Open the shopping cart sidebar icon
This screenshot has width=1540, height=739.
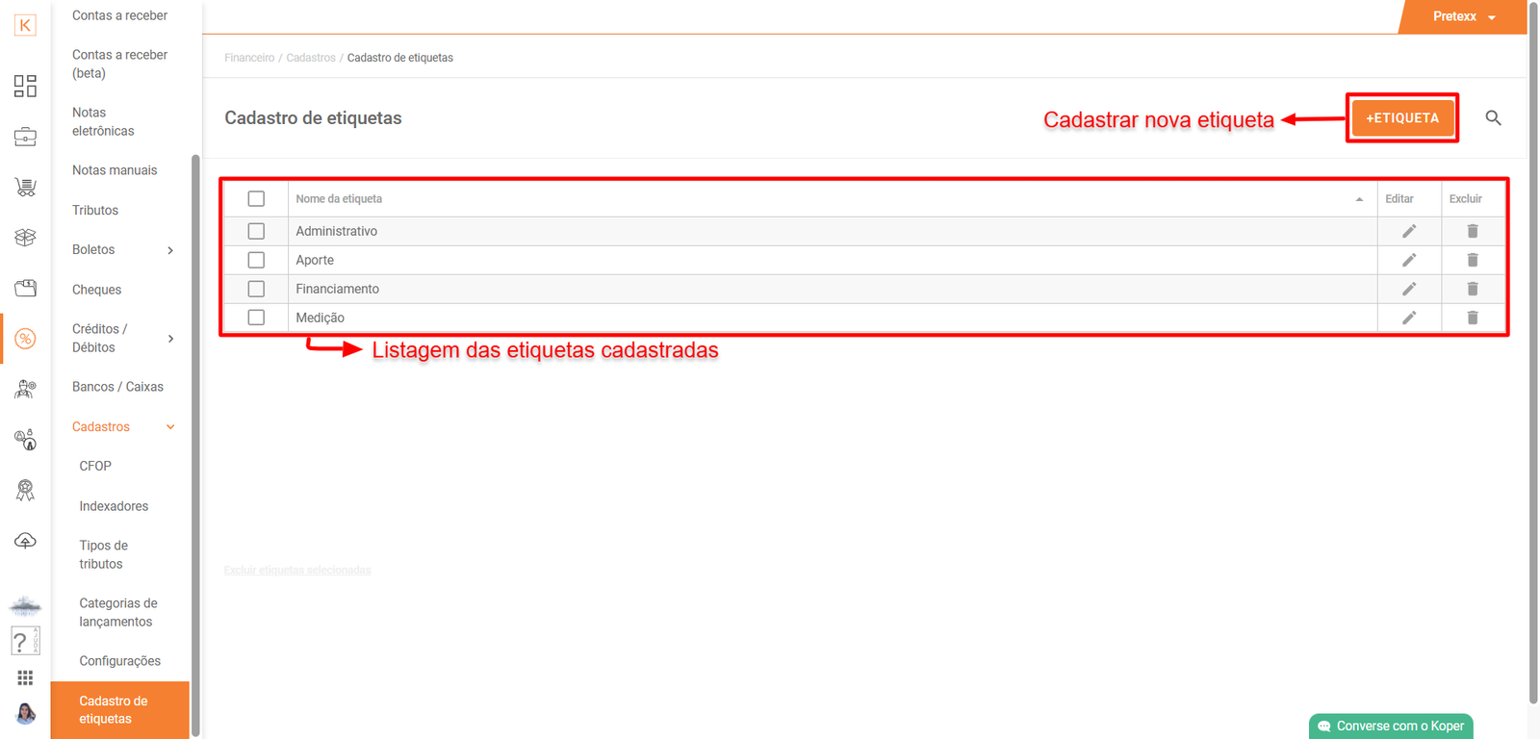coord(26,187)
